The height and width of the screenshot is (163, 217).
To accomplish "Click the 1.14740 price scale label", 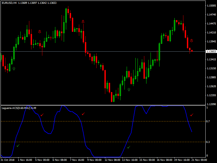I will tap(211, 15).
